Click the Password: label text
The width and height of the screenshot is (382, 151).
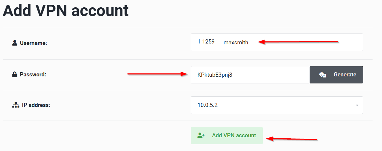click(x=33, y=75)
